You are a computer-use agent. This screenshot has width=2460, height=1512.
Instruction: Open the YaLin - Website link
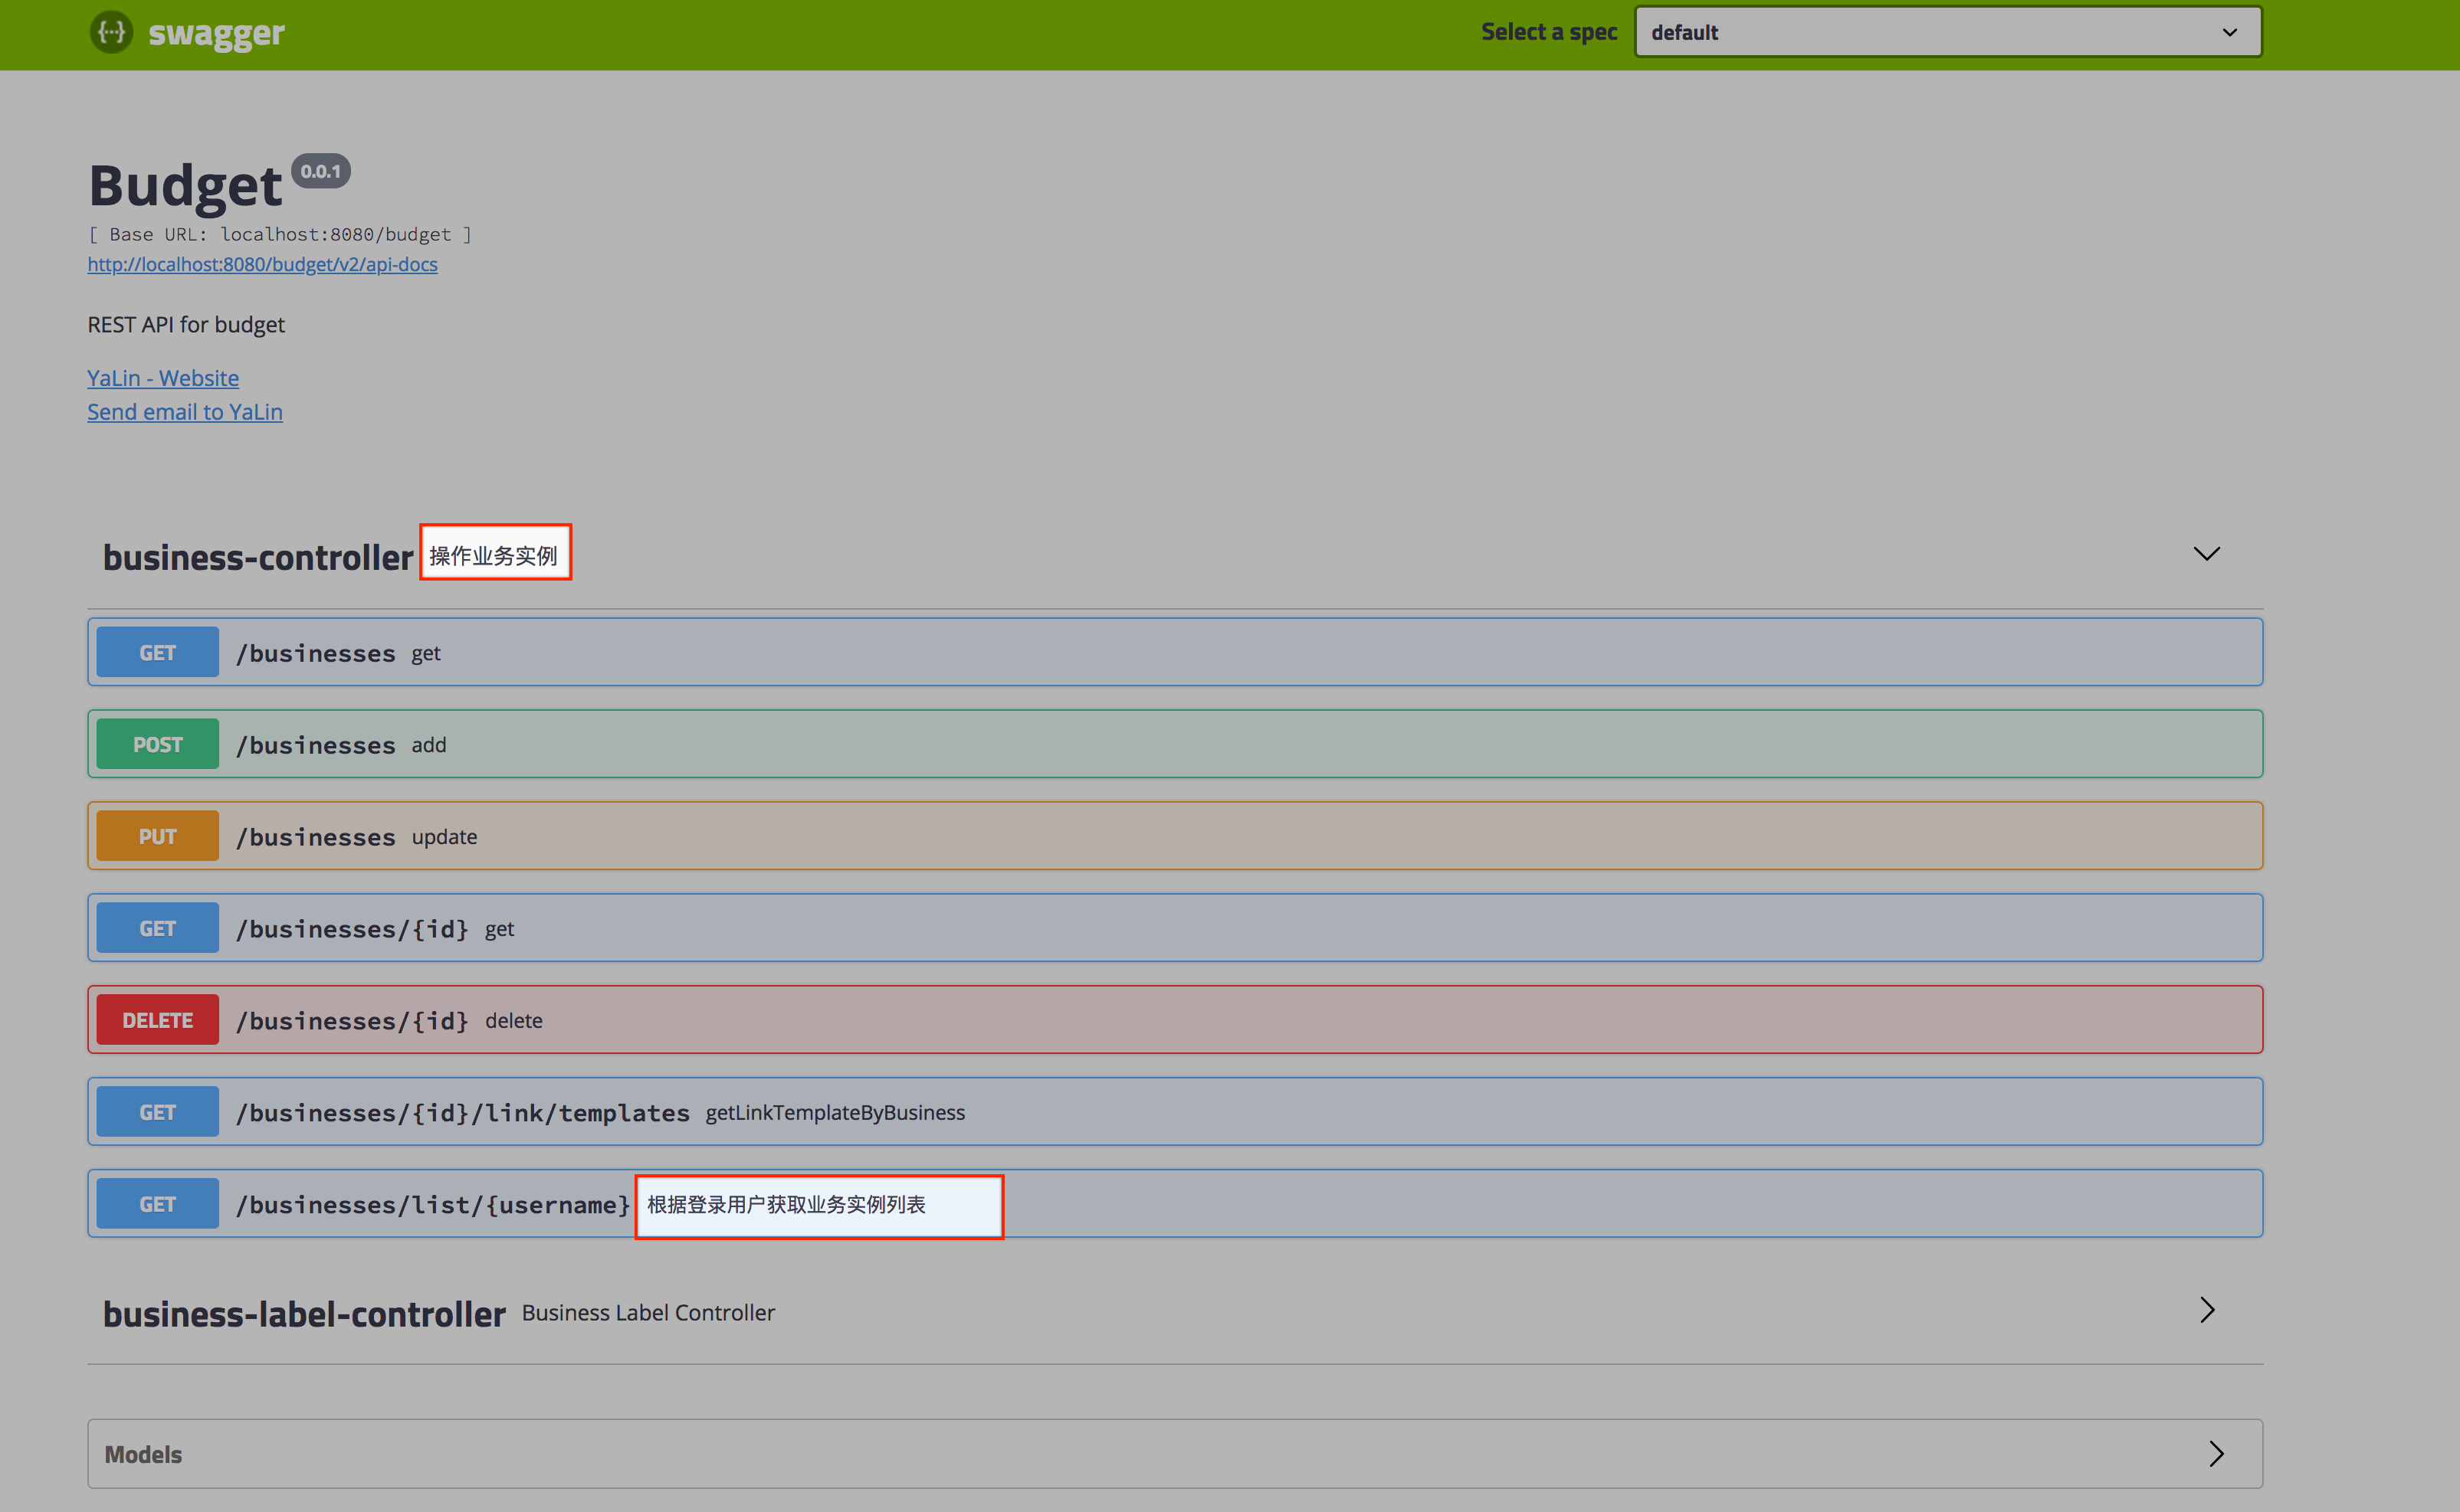point(163,378)
